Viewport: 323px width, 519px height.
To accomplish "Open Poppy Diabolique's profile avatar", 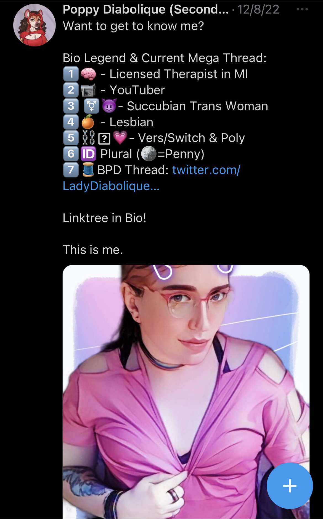I will point(35,25).
